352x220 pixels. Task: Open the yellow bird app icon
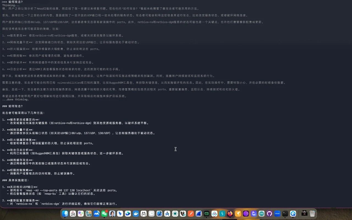coord(238,214)
